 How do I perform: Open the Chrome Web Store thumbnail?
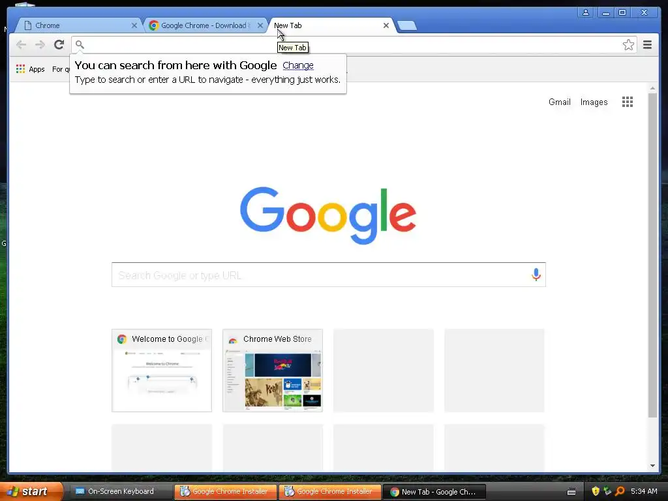point(273,371)
